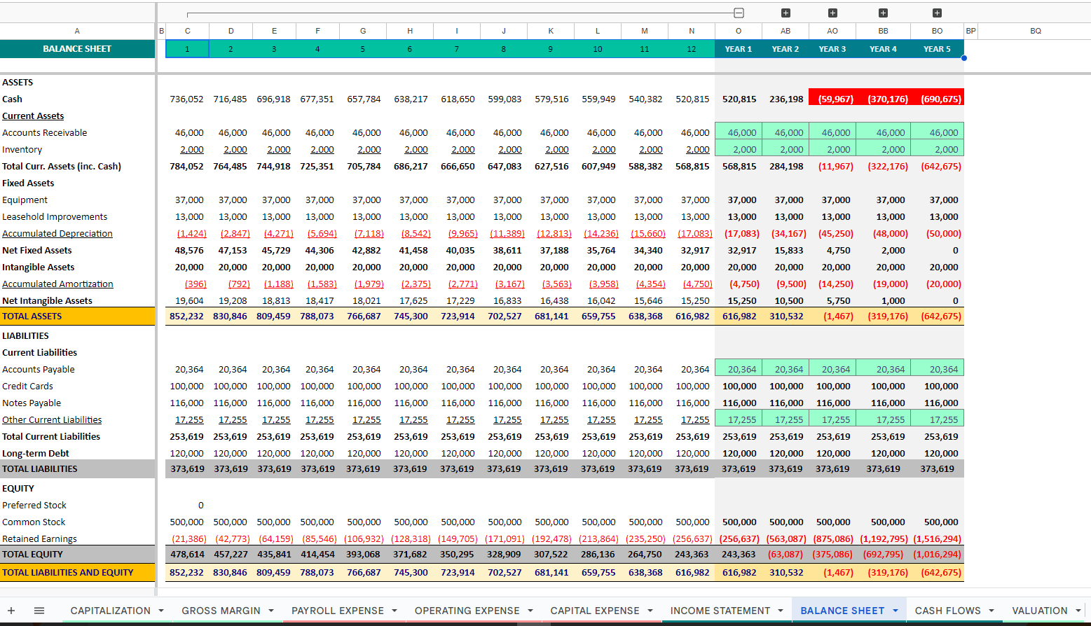The image size is (1091, 626).
Task: Open the All Sheets list icon
Action: click(39, 611)
